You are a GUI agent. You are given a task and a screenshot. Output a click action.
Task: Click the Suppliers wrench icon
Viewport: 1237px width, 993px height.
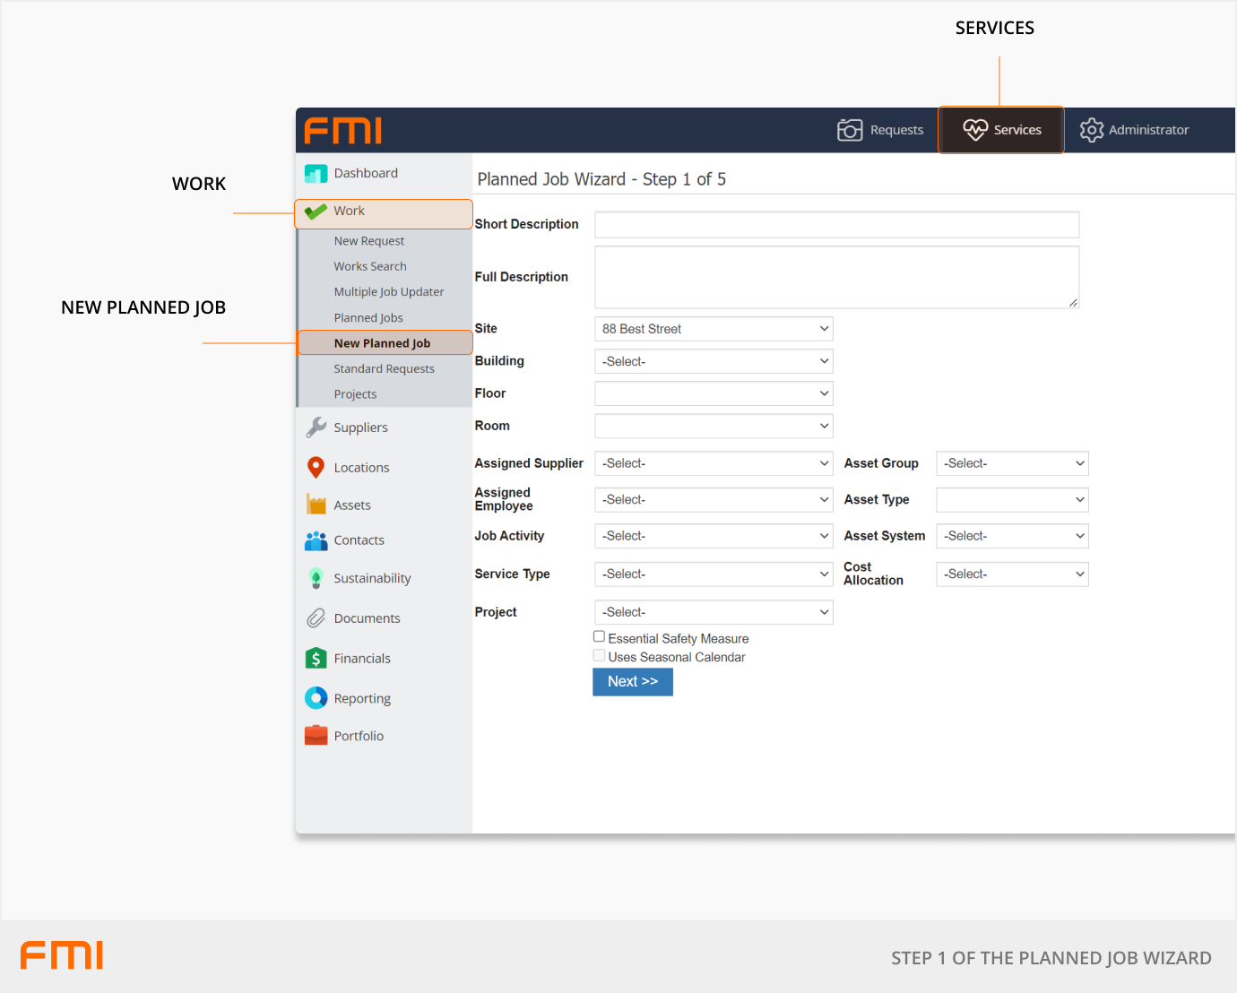[316, 427]
